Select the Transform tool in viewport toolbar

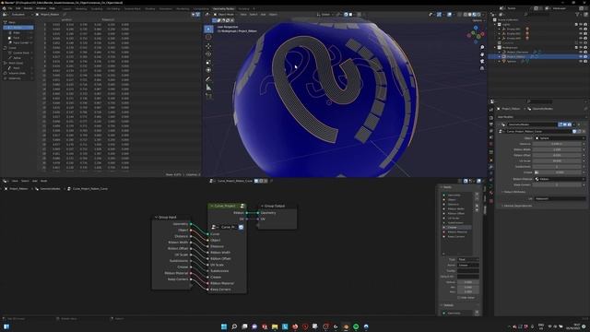click(x=208, y=70)
